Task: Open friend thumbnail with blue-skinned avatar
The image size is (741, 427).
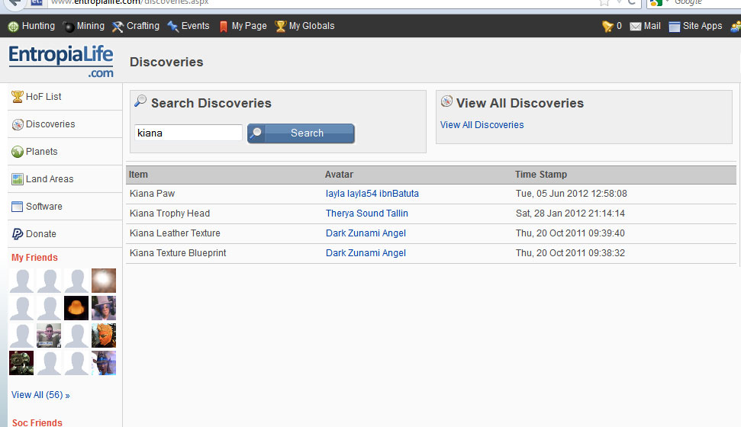Action: coord(104,363)
